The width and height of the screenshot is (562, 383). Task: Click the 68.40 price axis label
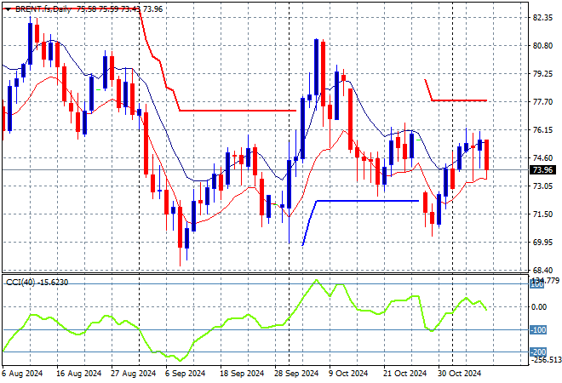[x=543, y=270]
